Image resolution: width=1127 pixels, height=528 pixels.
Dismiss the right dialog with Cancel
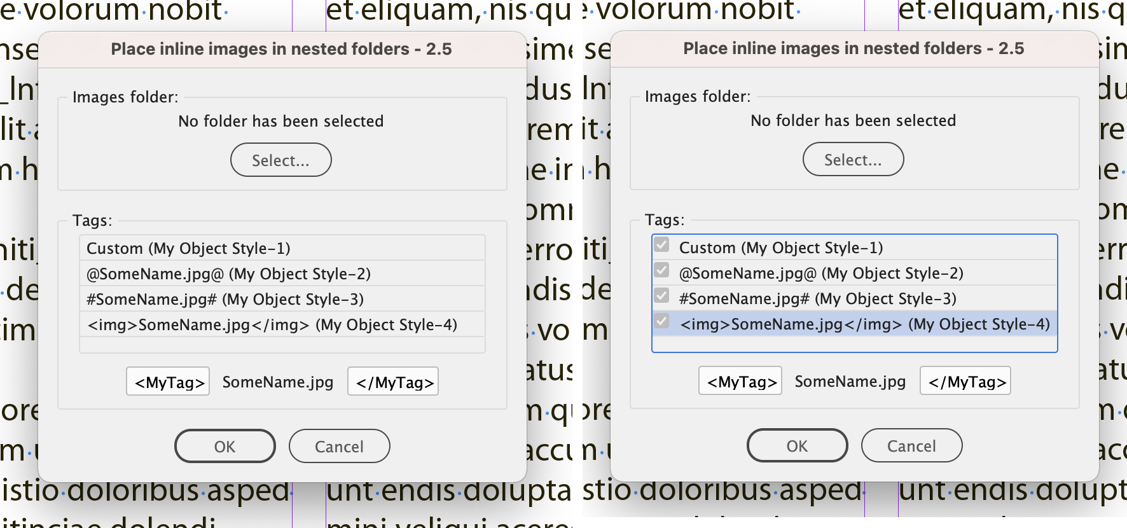[x=911, y=446]
